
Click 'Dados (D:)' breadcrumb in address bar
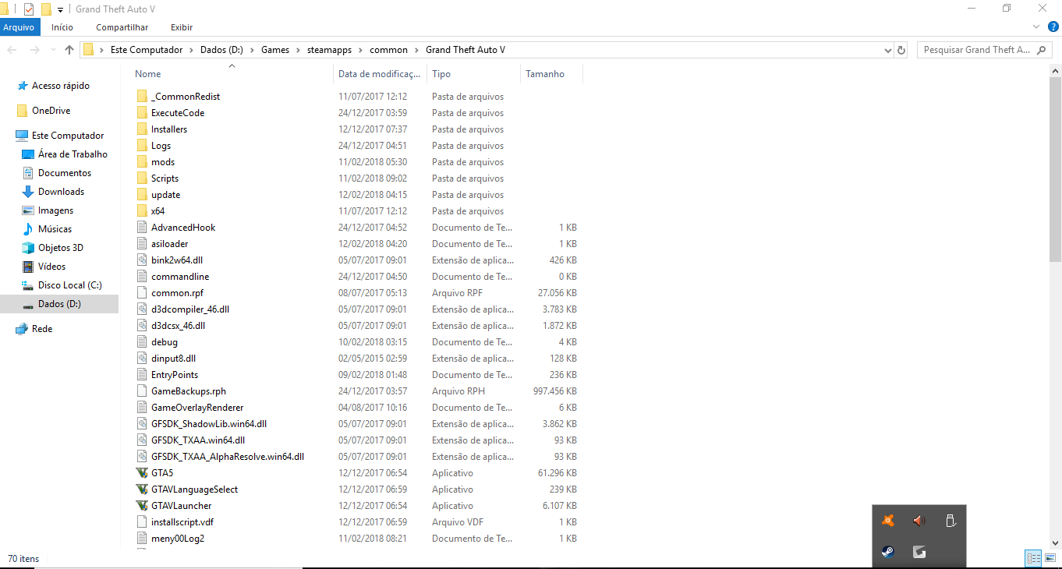pos(221,50)
